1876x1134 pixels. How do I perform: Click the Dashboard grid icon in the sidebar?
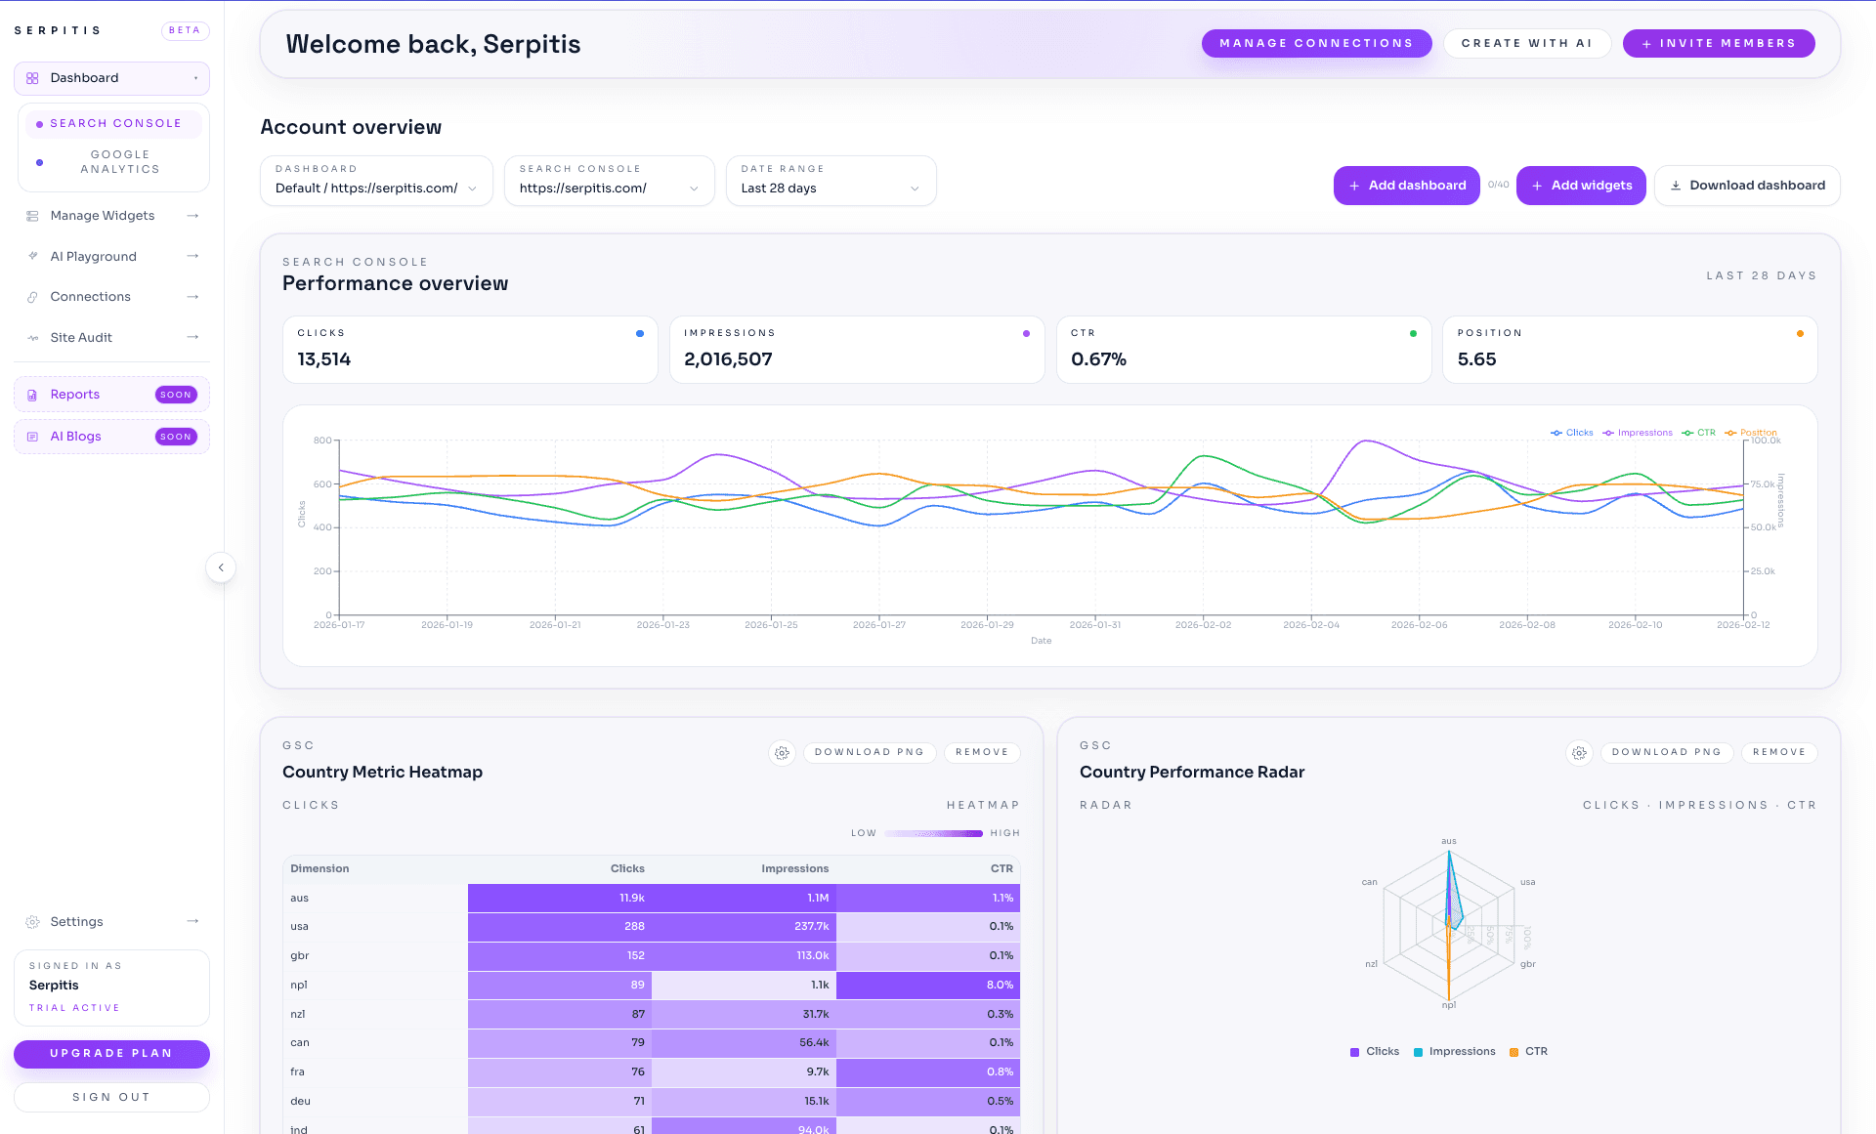click(32, 78)
